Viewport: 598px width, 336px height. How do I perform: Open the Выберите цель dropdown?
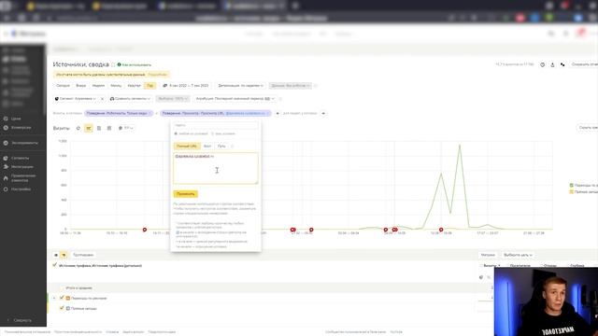(x=518, y=255)
